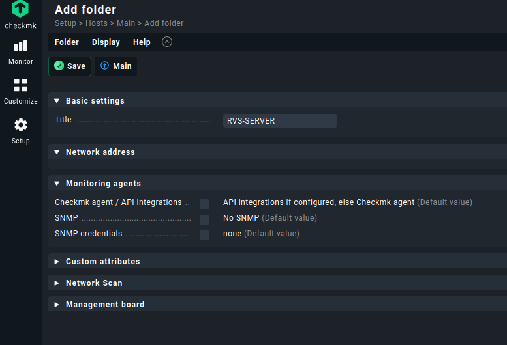
Task: Open the Folder menu
Action: (x=67, y=42)
